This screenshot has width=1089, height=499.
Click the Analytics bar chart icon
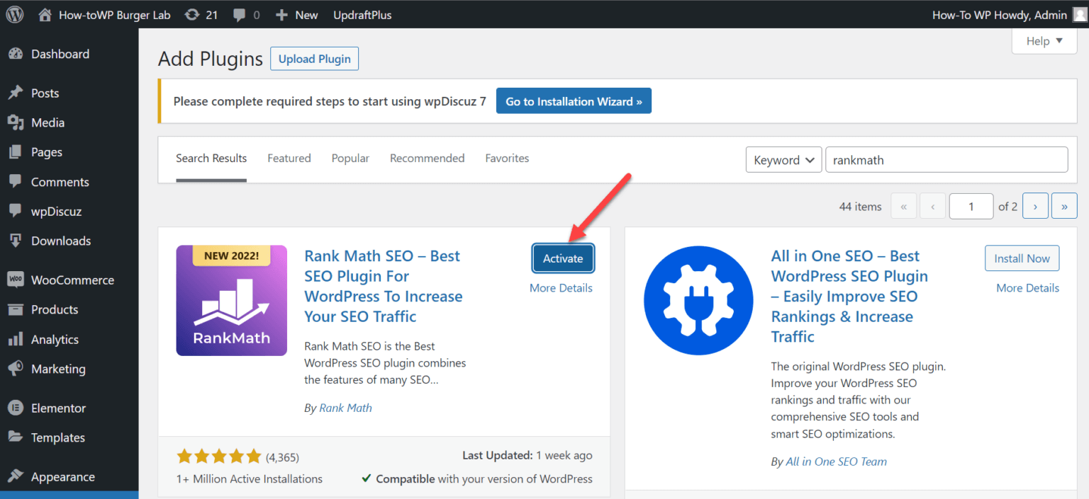click(x=15, y=340)
